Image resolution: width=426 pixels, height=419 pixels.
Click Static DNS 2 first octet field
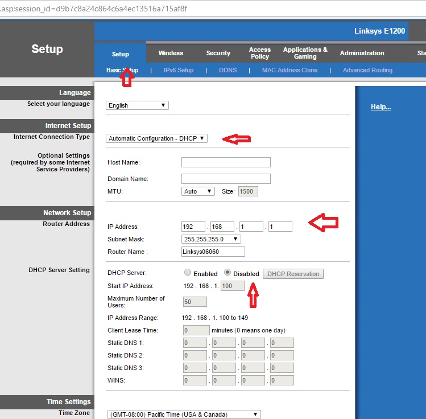point(195,355)
